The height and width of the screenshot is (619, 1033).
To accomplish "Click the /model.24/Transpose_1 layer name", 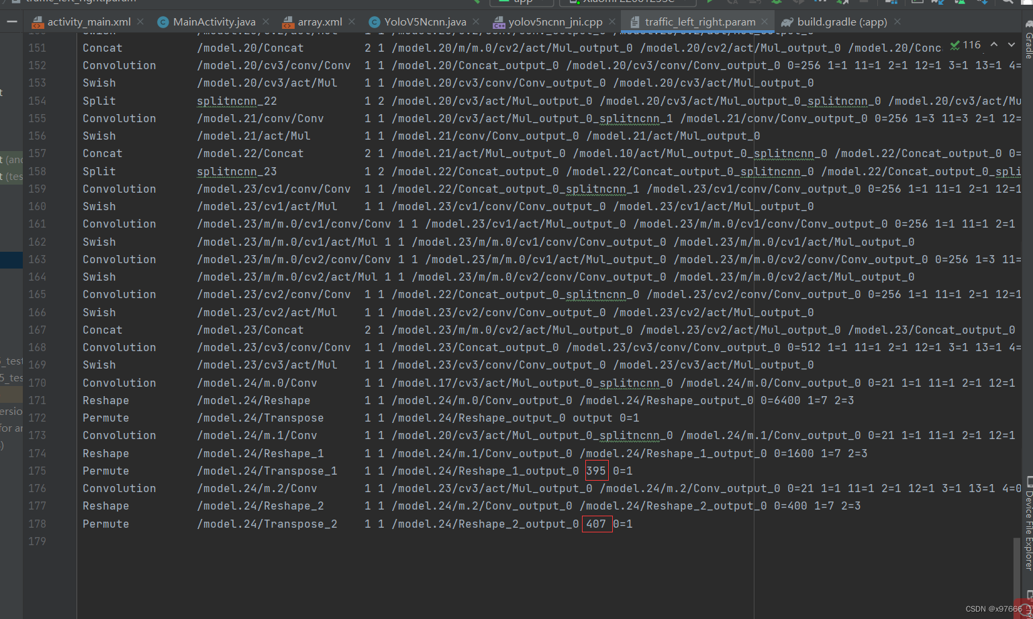I will pyautogui.click(x=267, y=471).
